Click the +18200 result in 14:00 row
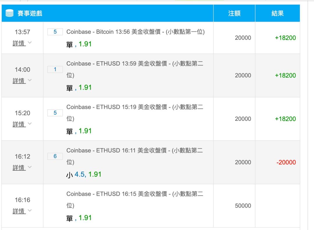 tap(286, 76)
